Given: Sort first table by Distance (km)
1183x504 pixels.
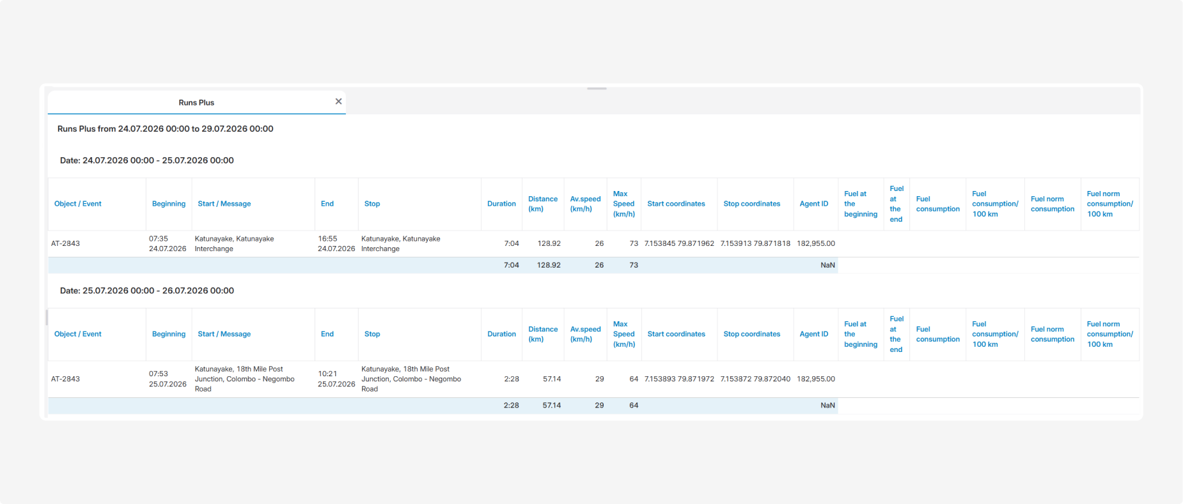Looking at the screenshot, I should pyautogui.click(x=543, y=204).
